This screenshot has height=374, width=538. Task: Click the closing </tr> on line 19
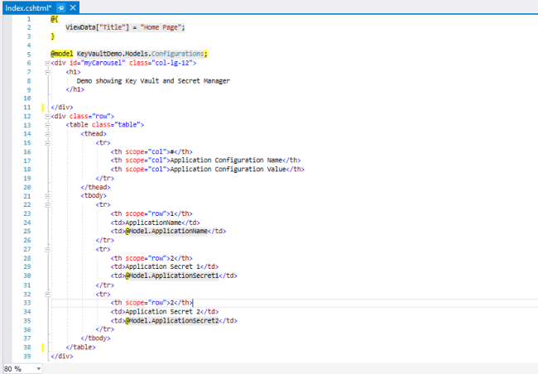pyautogui.click(x=104, y=179)
